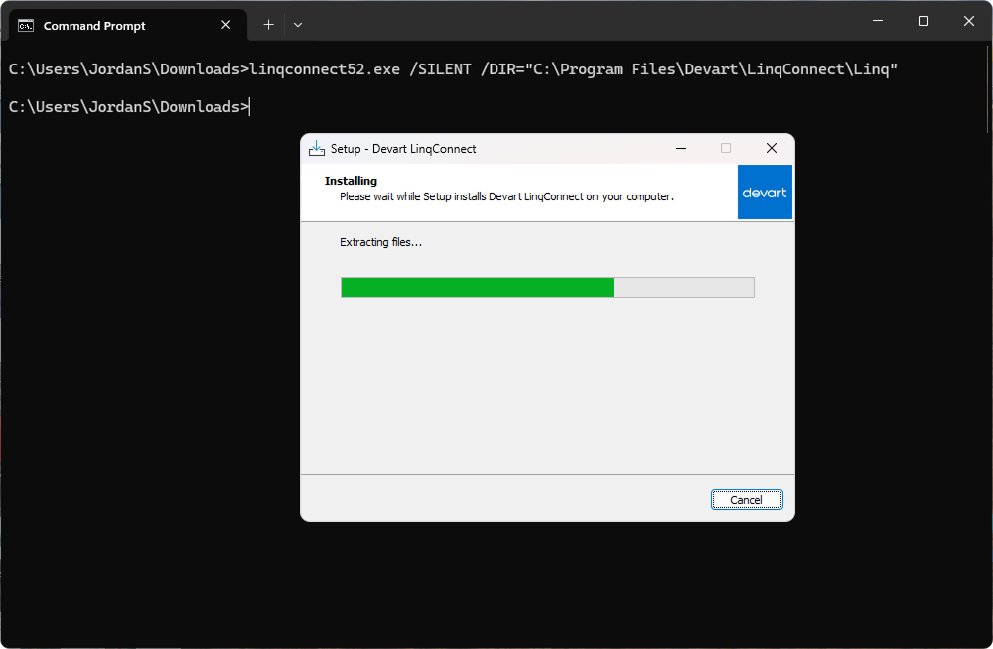Click the Command Prompt icon on the tab
Image resolution: width=993 pixels, height=649 pixels.
pos(24,24)
